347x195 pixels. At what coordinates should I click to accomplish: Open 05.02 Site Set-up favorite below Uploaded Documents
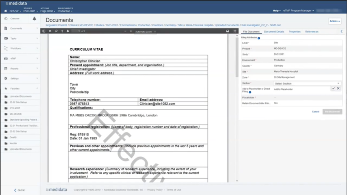[x=18, y=102]
